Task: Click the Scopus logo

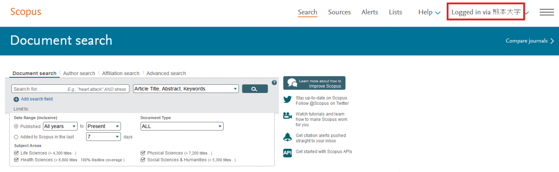Action: (26, 12)
